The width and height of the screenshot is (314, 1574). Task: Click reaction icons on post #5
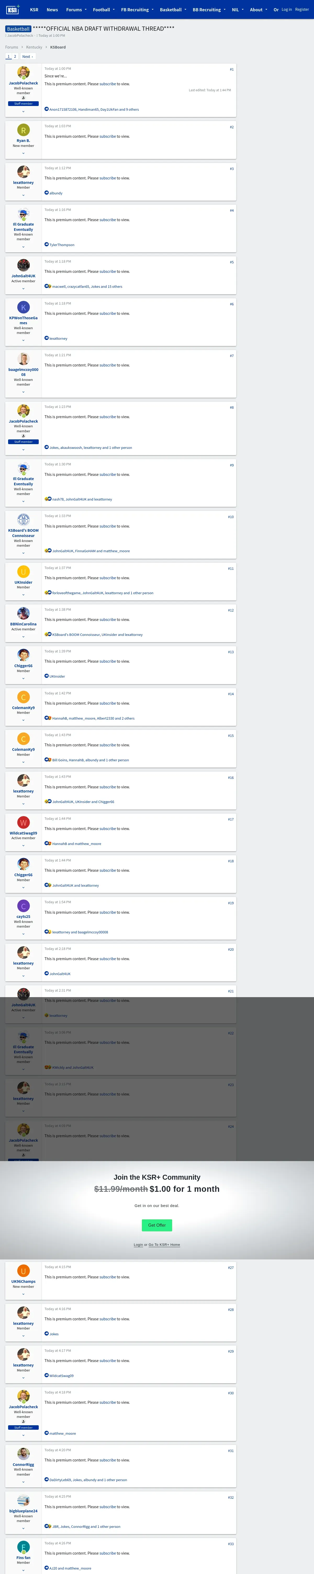point(48,286)
